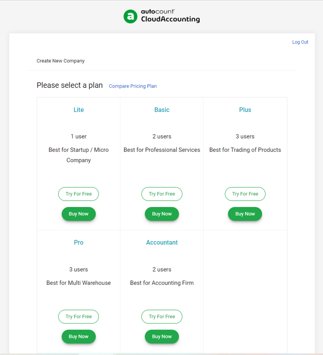Viewport: 323px width, 355px height.
Task: Click Buy Now under Pro plan
Action: click(79, 336)
